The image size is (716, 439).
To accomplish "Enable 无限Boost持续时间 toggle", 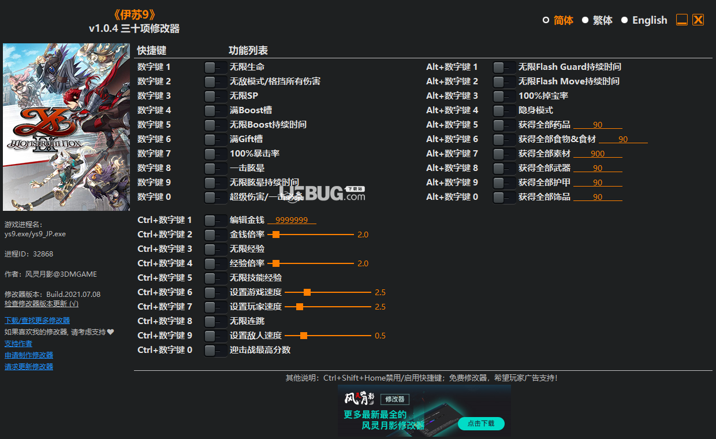I will 215,125.
